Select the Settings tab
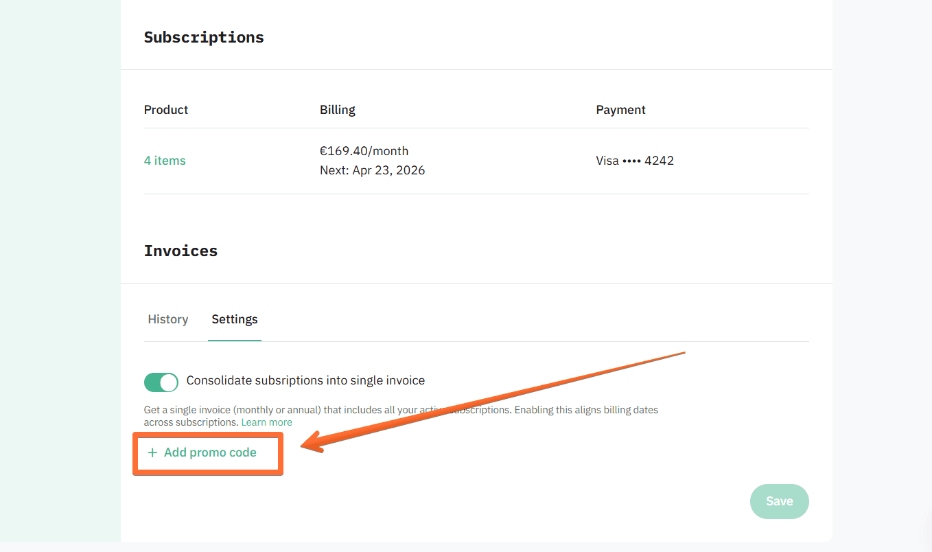The height and width of the screenshot is (552, 932). (x=234, y=319)
